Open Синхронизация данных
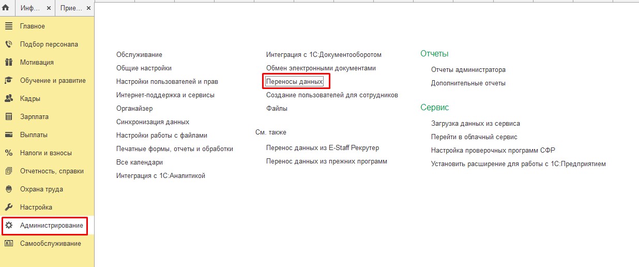 click(153, 122)
